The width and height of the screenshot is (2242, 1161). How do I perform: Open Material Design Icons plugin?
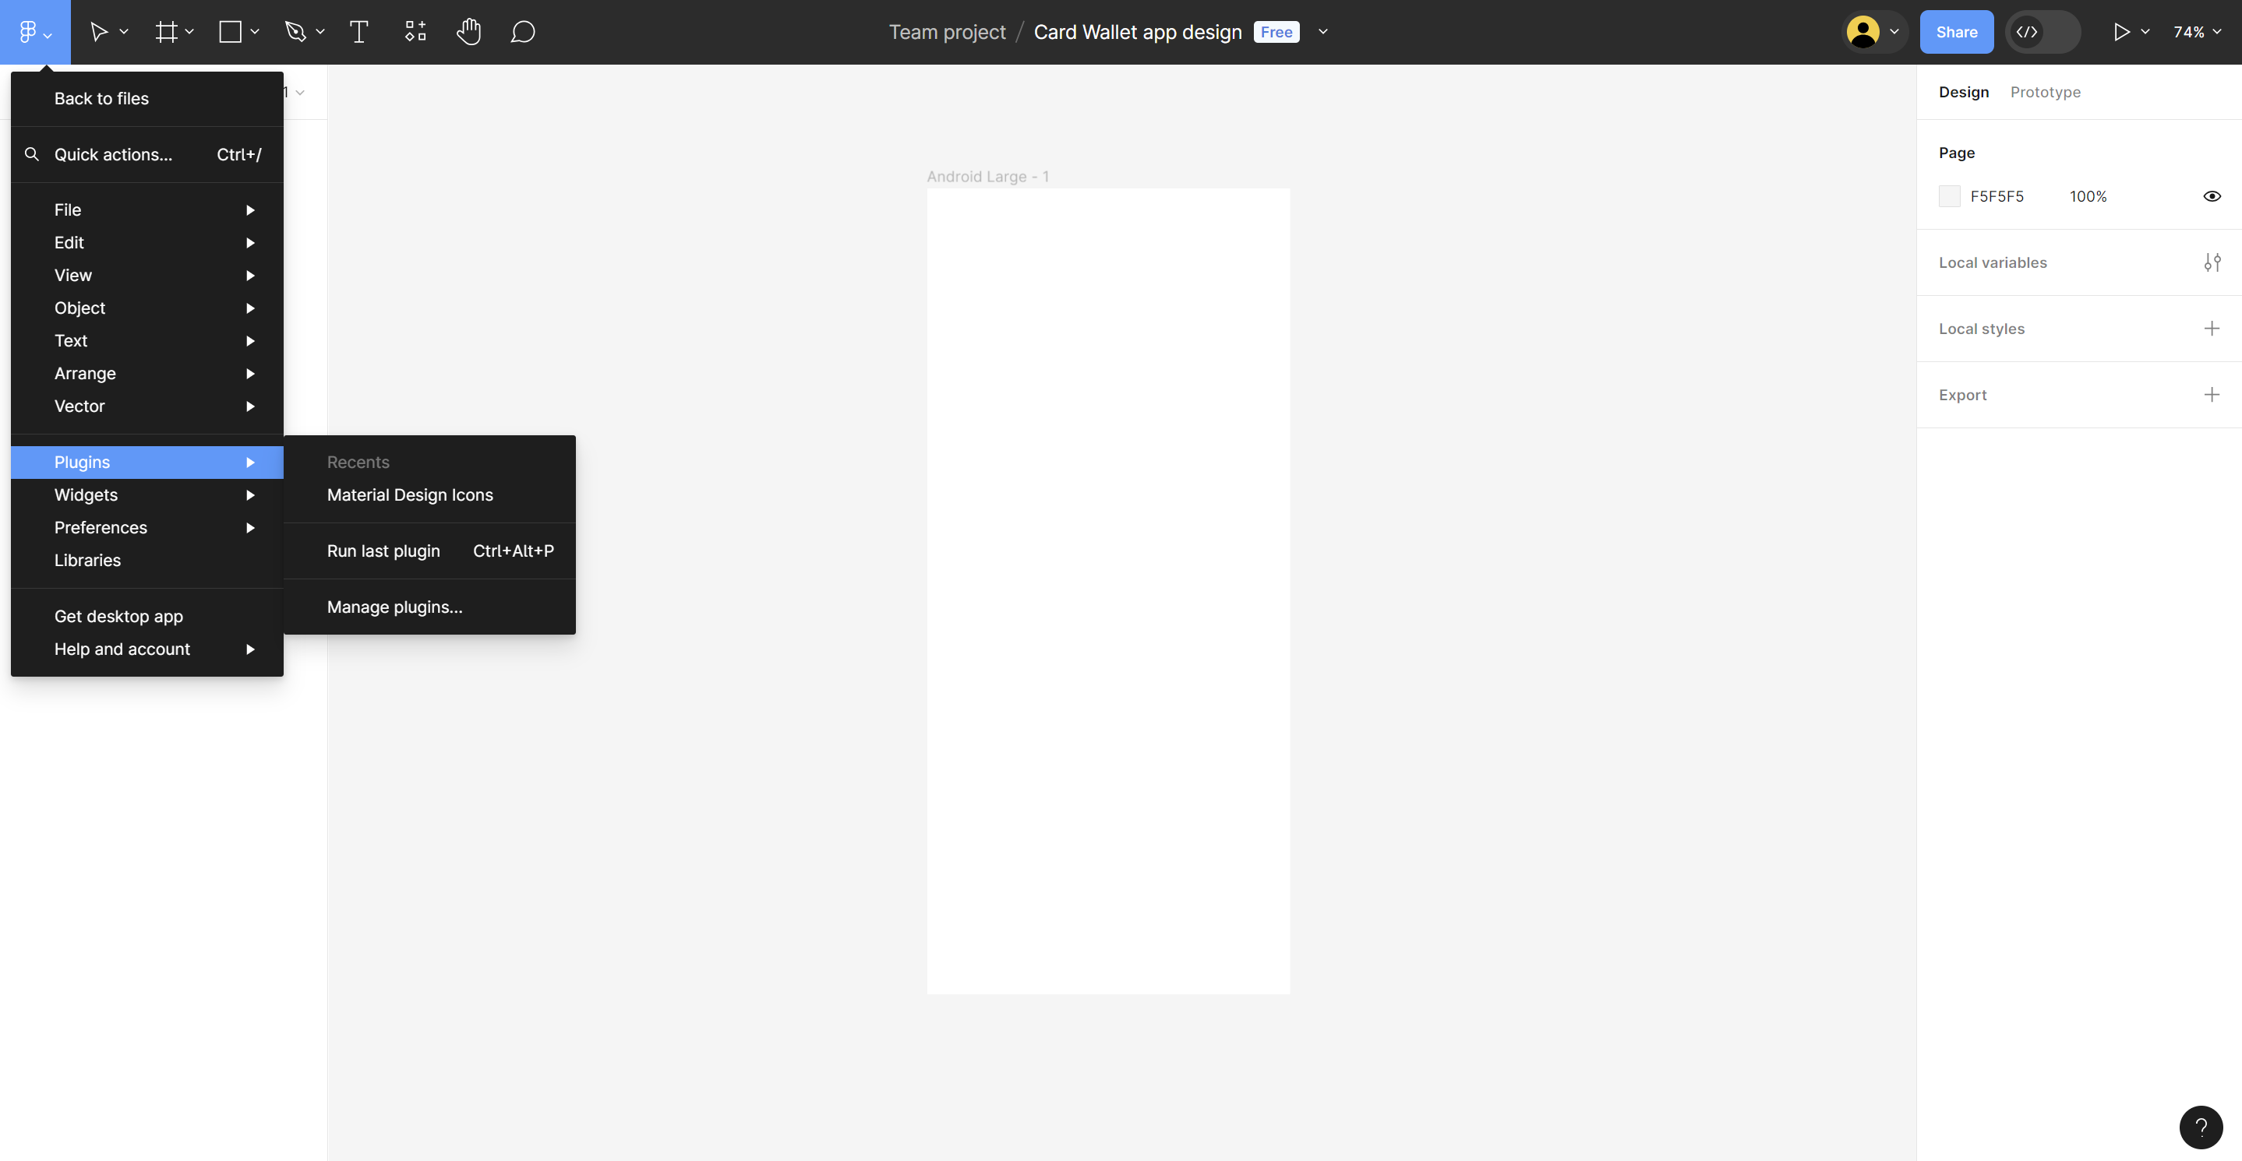click(409, 494)
